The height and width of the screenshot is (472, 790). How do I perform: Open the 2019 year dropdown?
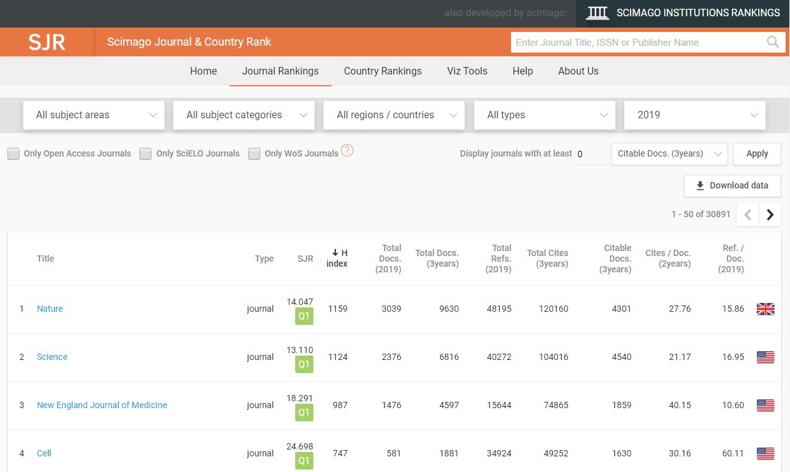(695, 115)
